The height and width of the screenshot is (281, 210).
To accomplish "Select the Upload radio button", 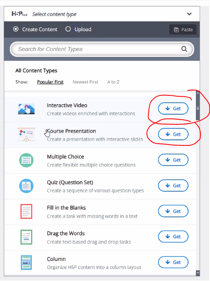I will [x=68, y=29].
